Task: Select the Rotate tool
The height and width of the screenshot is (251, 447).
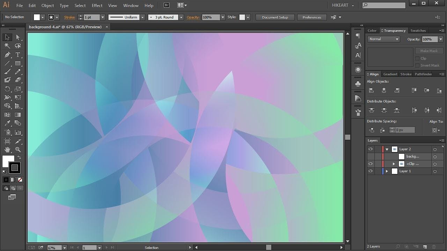Action: pos(7,89)
